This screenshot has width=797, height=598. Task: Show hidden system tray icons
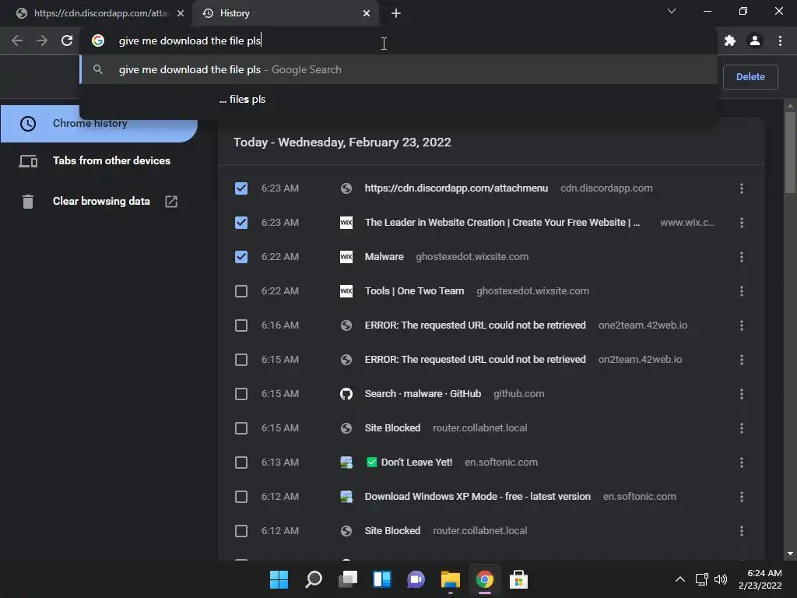tap(679, 579)
